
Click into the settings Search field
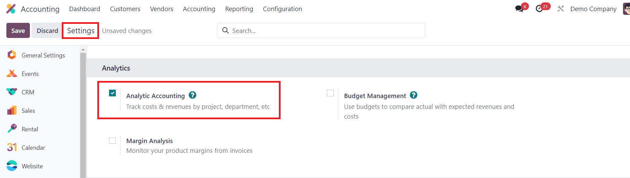pyautogui.click(x=326, y=31)
